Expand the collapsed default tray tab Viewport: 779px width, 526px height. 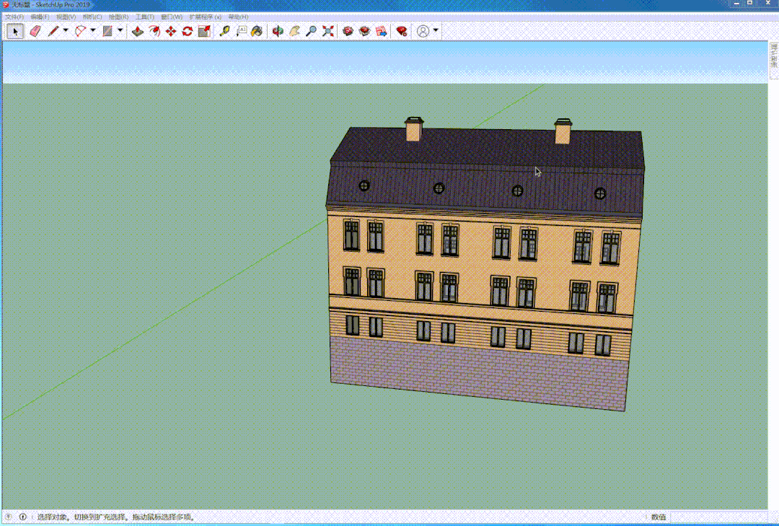[x=774, y=61]
